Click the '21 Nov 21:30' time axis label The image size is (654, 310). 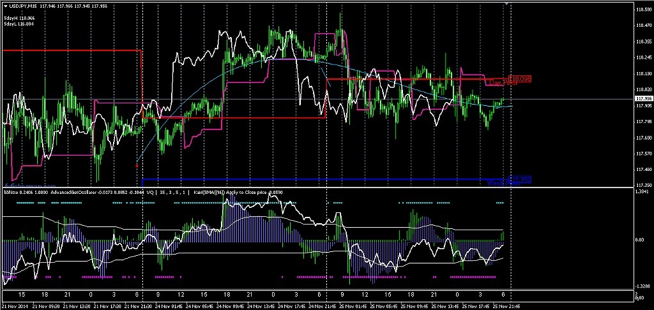(137, 306)
